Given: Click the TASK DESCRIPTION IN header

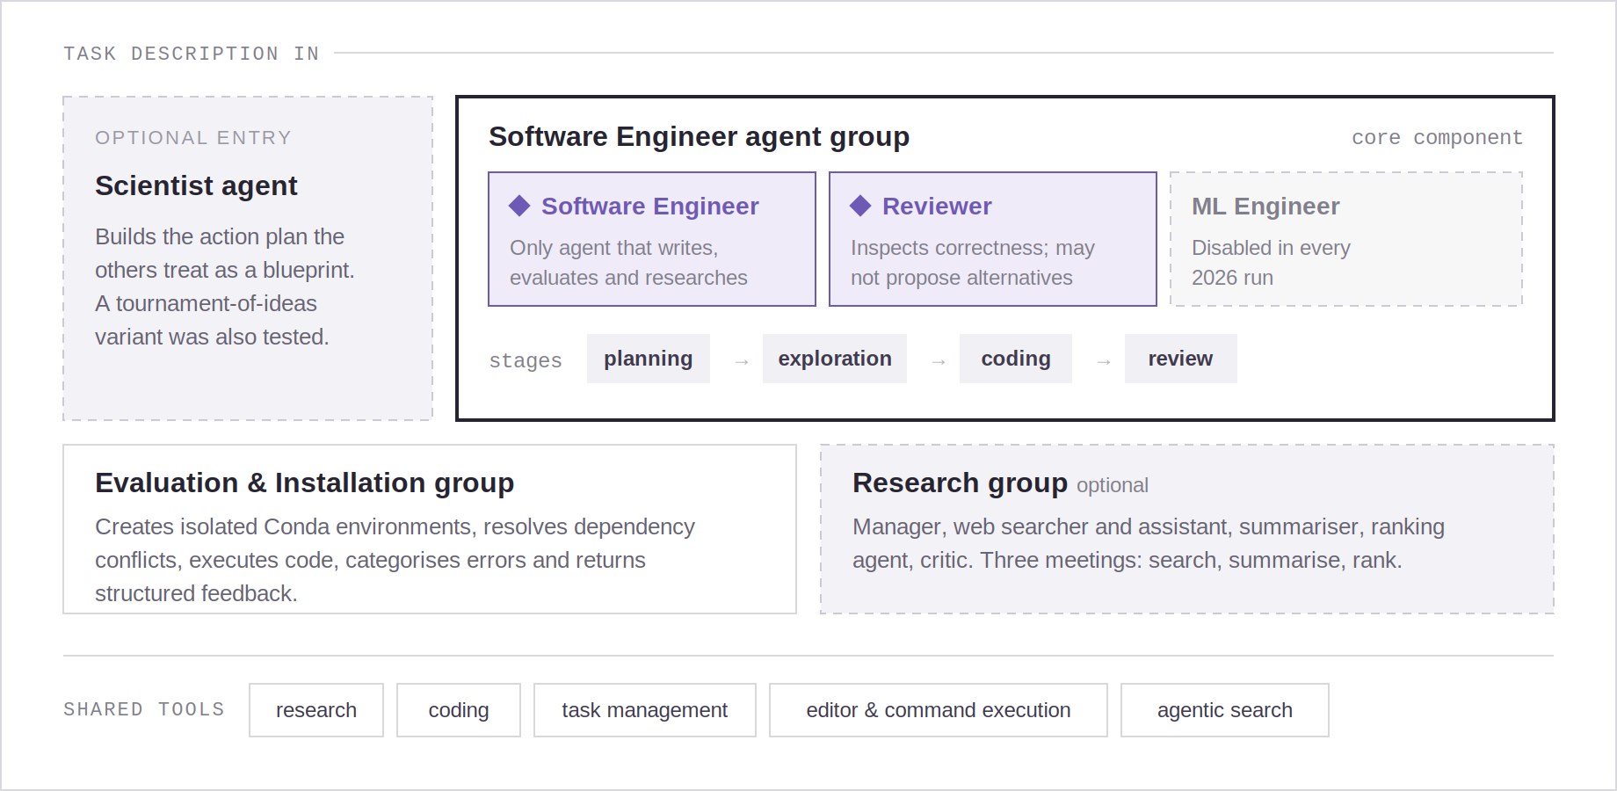Looking at the screenshot, I should (192, 54).
